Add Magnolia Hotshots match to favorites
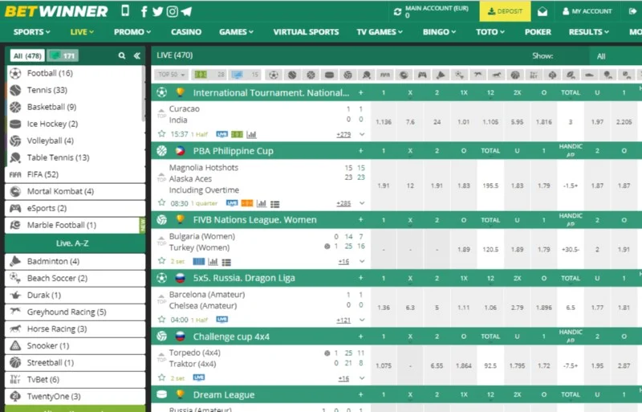The height and width of the screenshot is (412, 642). tap(162, 202)
